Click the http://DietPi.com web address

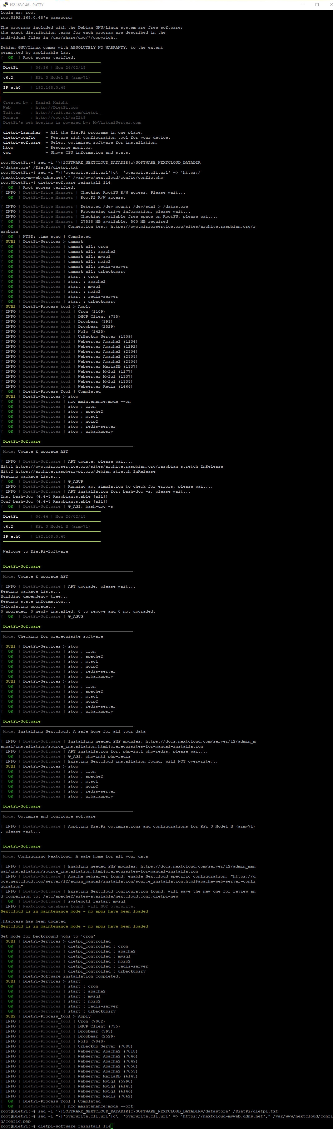pos(57,107)
